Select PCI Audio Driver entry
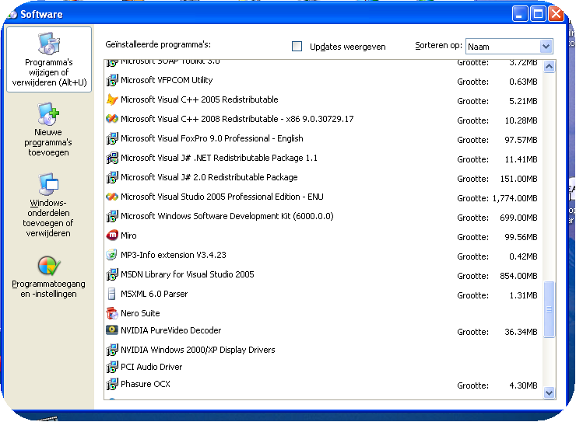The width and height of the screenshot is (576, 422). point(323,367)
